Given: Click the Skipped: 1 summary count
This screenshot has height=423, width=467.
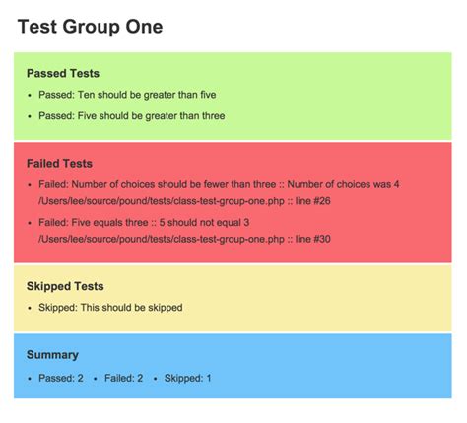Looking at the screenshot, I should pyautogui.click(x=187, y=378).
